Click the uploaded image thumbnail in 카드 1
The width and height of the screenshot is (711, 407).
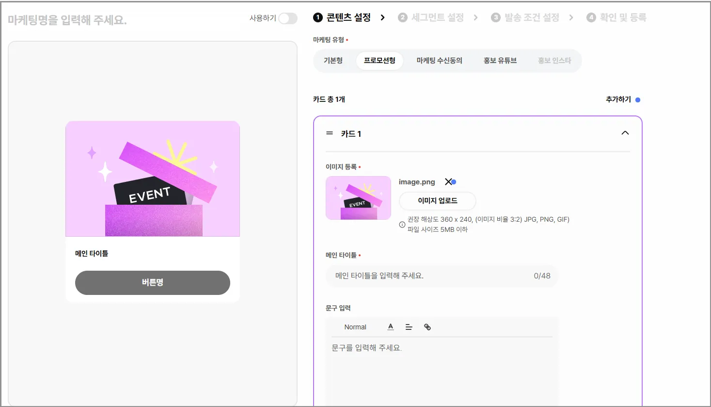(358, 198)
